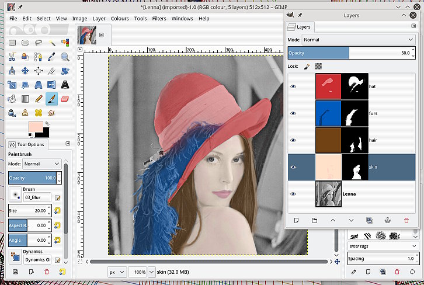424x285 pixels.
Task: Open the Paintbrush Mode dropdown
Action: click(x=41, y=164)
